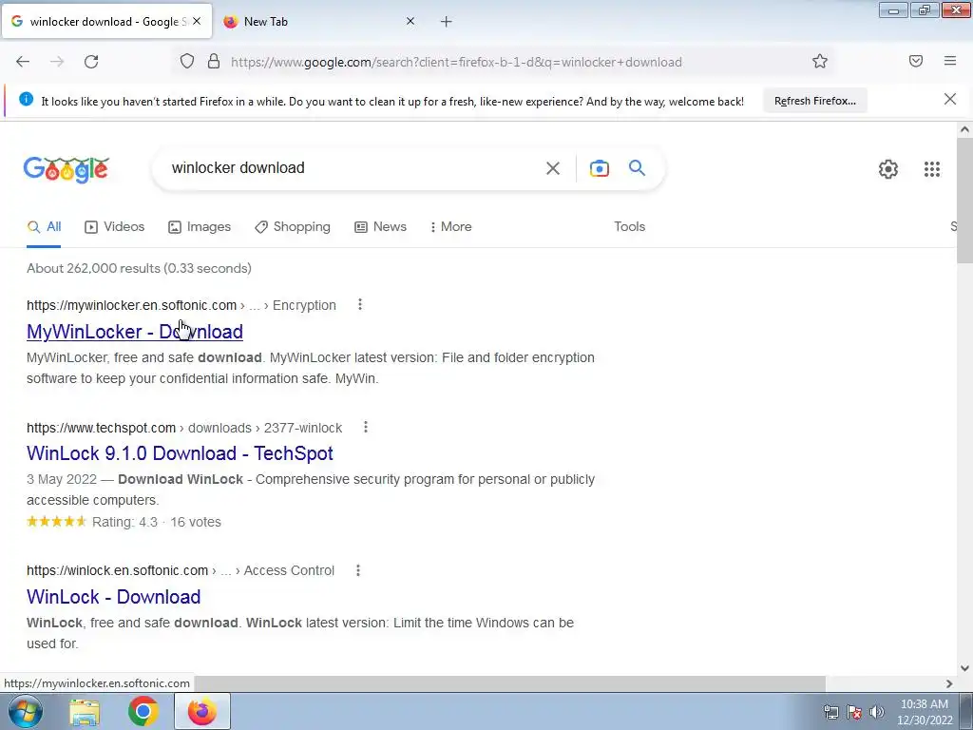Screen dimensions: 973x730
Task: Click the Firefox address bar URL
Action: click(456, 62)
